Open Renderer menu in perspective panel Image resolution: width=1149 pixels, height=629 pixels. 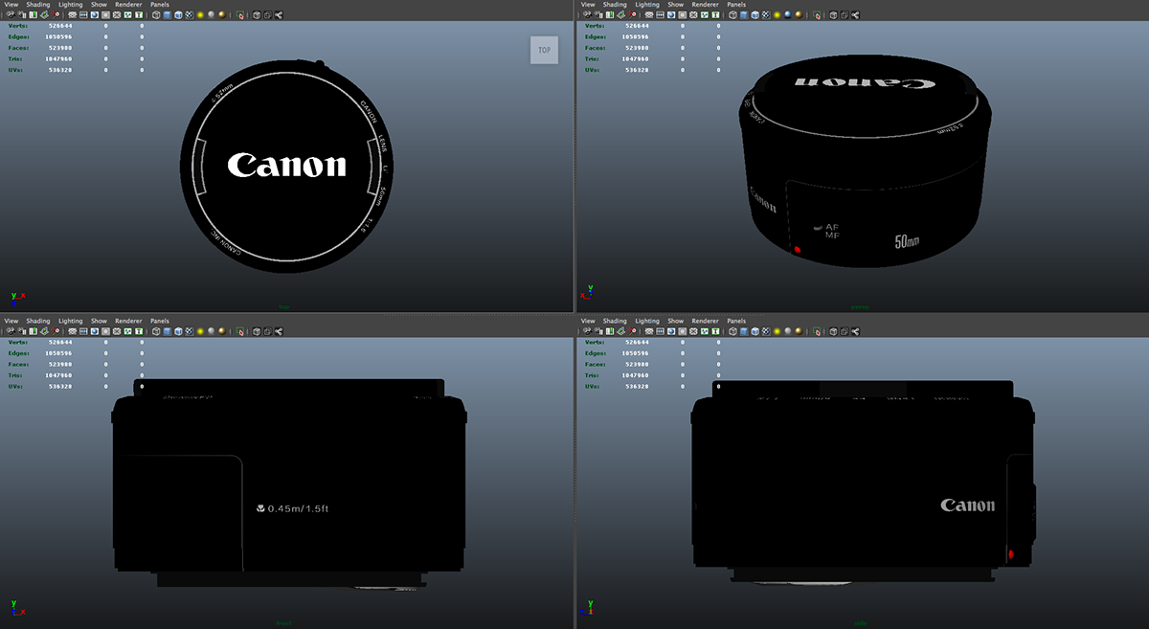coord(706,4)
